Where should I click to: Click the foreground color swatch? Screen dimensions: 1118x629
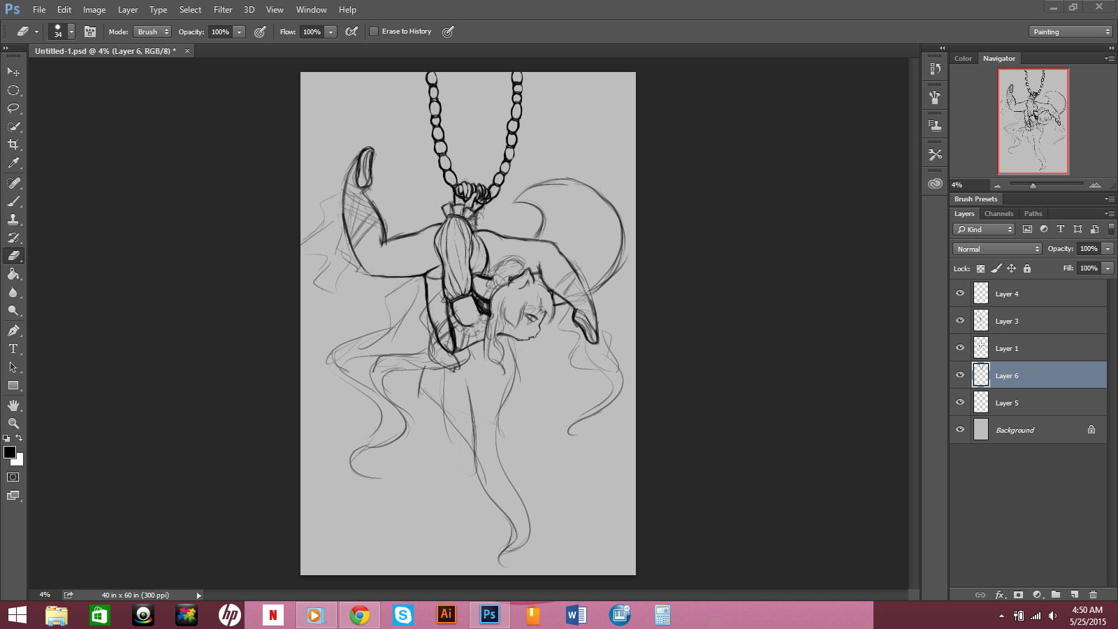(x=10, y=452)
